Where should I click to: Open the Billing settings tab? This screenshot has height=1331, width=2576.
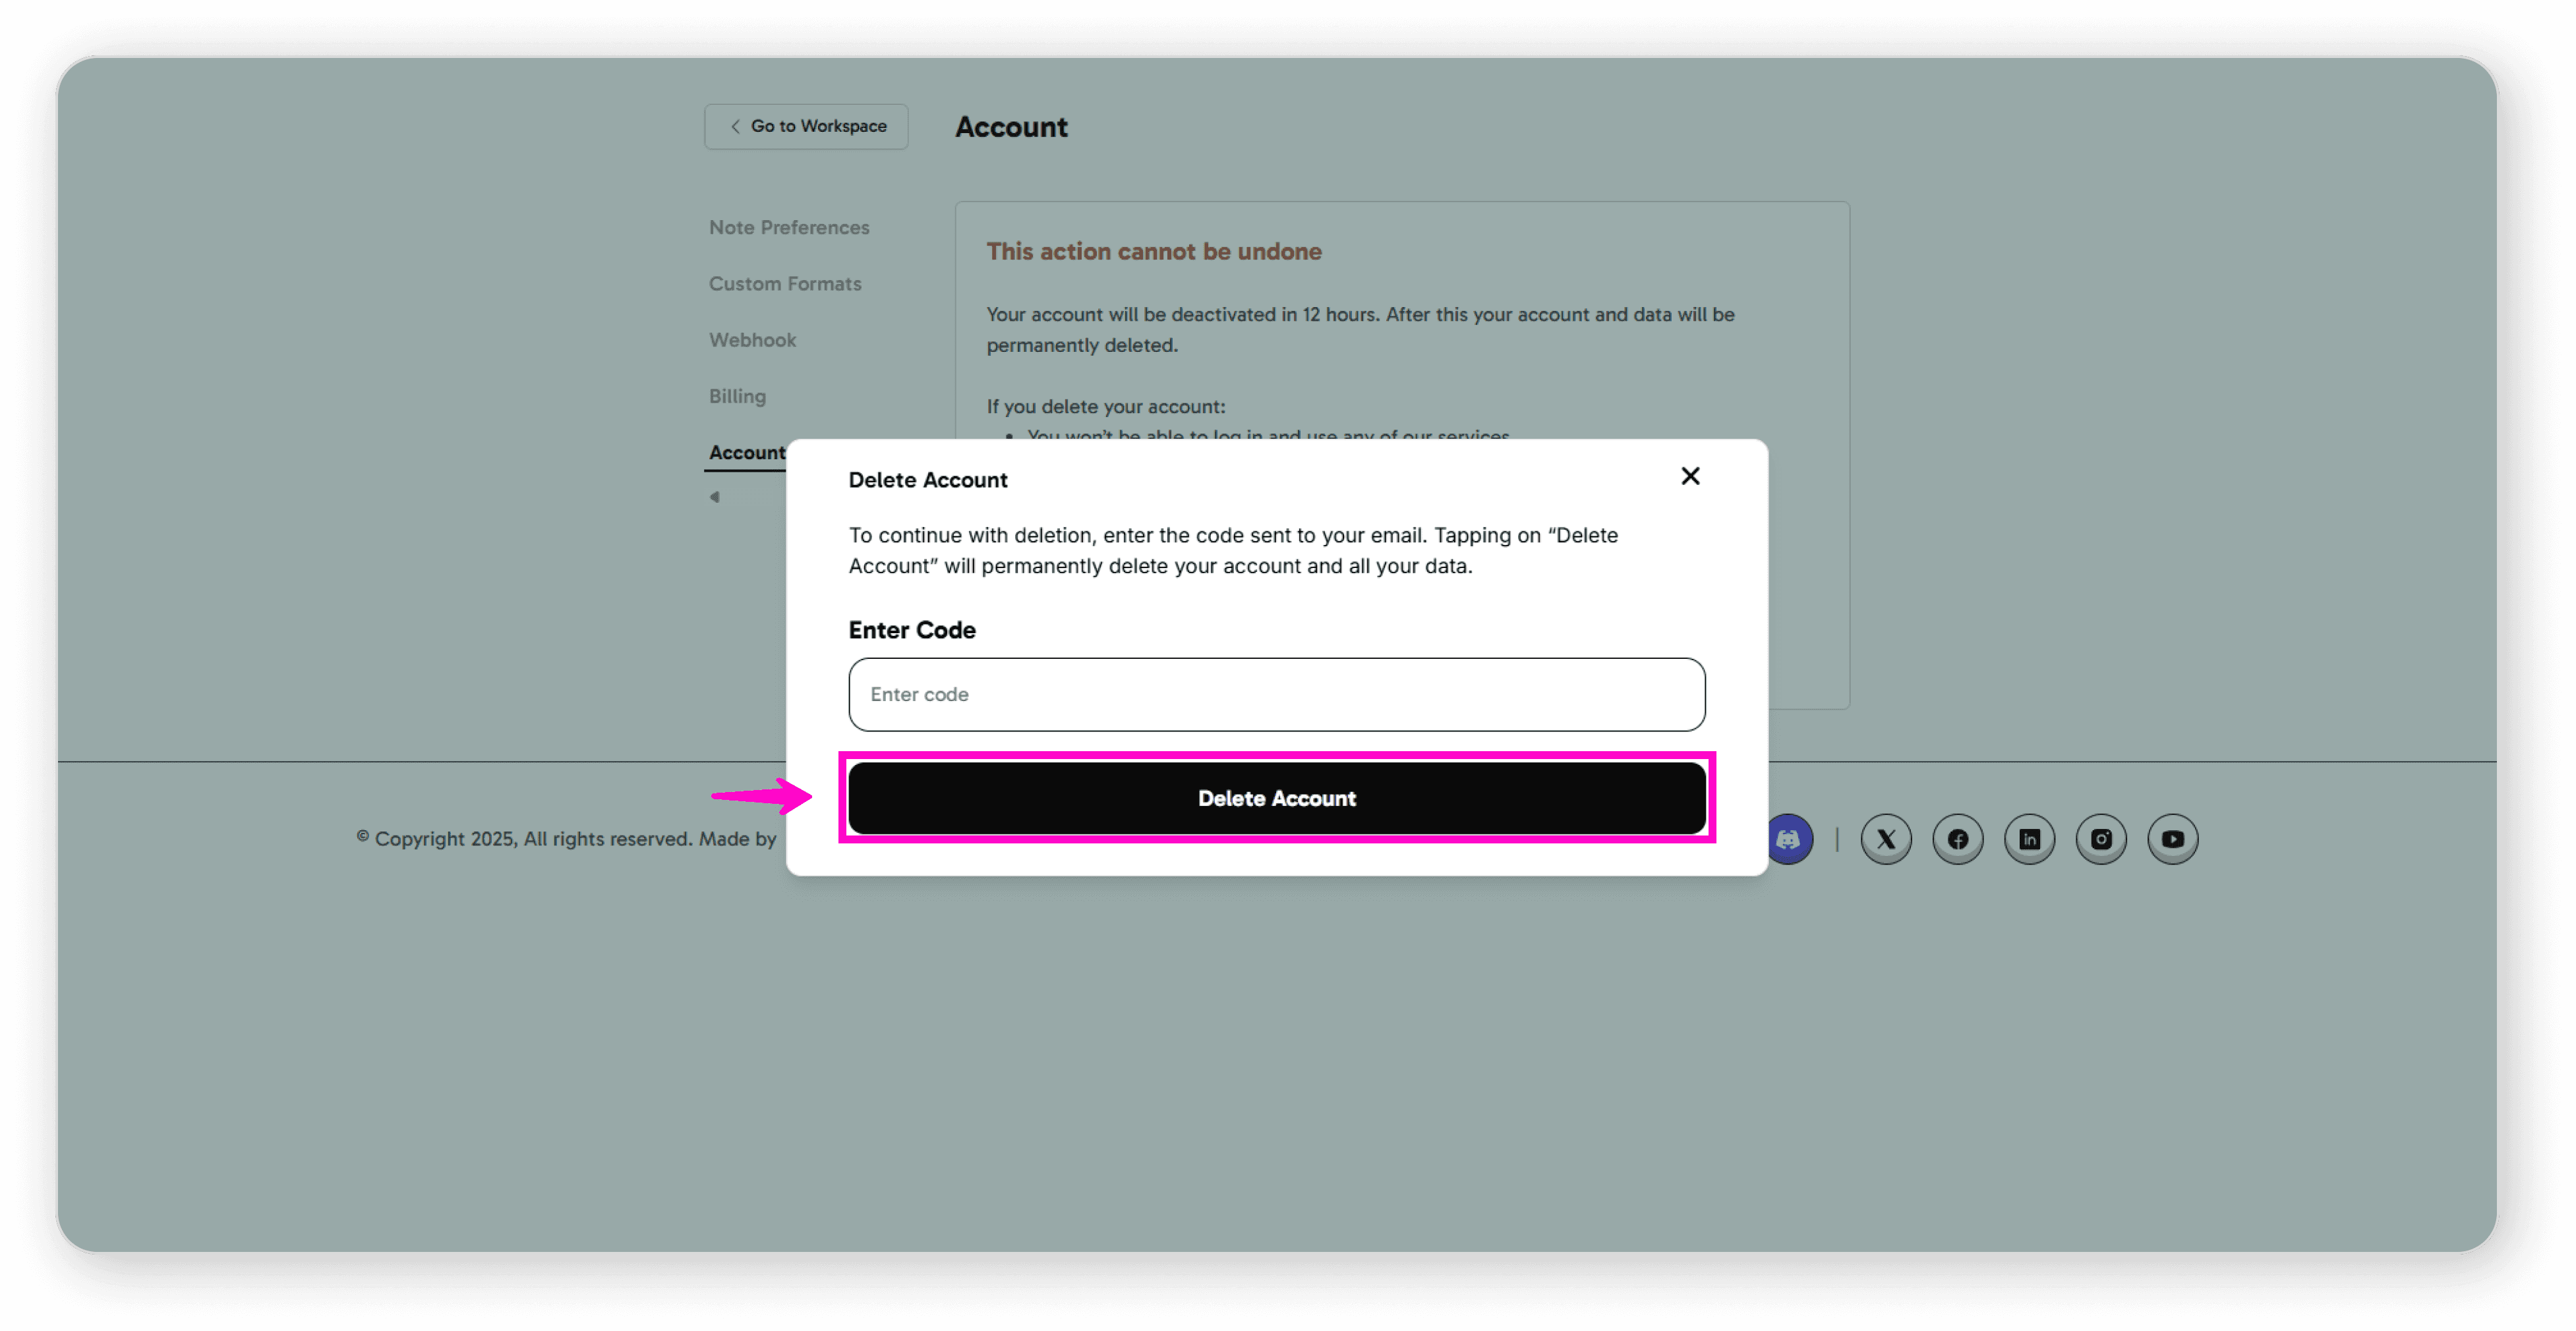coord(737,397)
